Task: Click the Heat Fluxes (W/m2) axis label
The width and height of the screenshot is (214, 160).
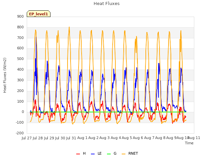Action: click(x=5, y=75)
